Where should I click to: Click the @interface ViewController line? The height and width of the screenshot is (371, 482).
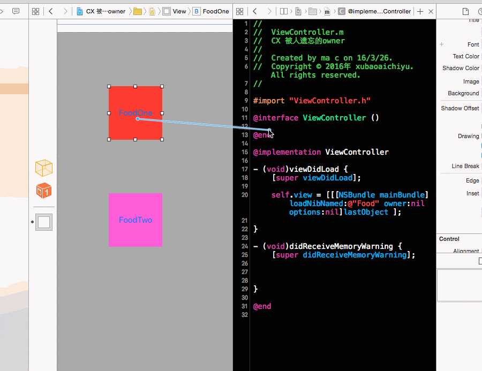tap(315, 118)
